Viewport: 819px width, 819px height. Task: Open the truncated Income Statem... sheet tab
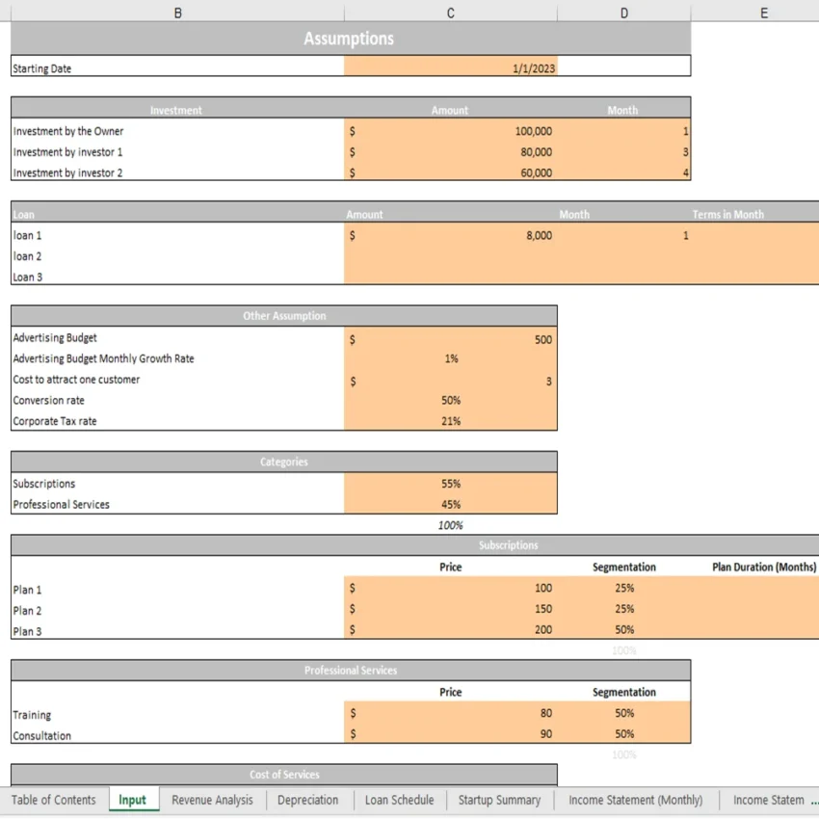click(x=772, y=800)
